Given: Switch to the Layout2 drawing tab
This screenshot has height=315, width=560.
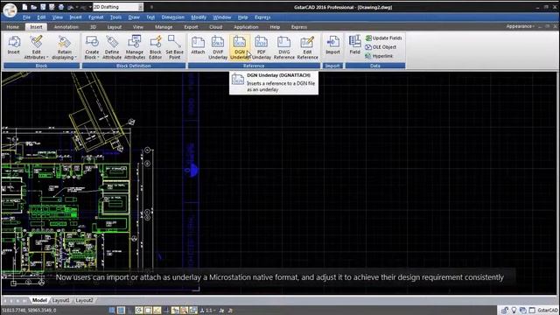Looking at the screenshot, I should [84, 300].
